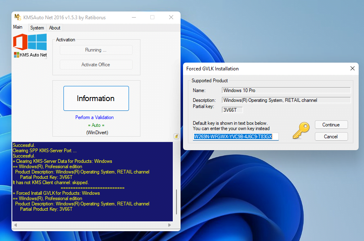Follow the Perform a Validation link
Viewport: 364px width, 241px height.
[x=95, y=117]
